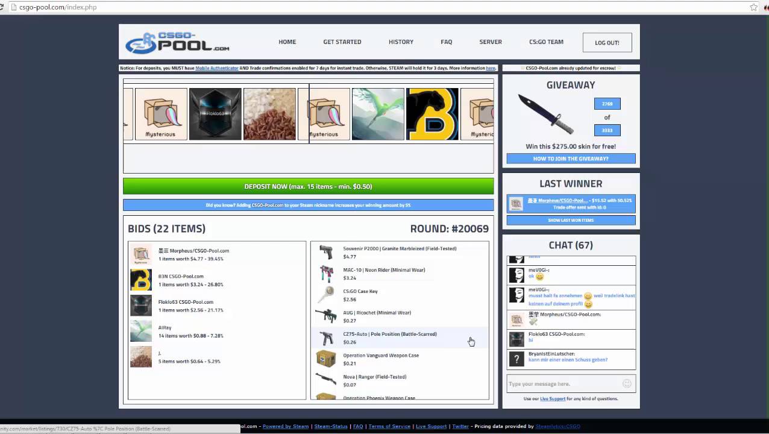769x434 pixels.
Task: Click 'AlRay' bidder name
Action: [165, 328]
